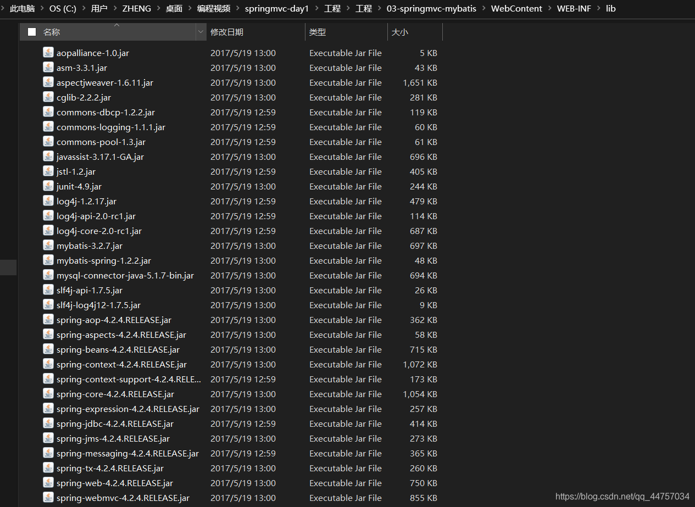This screenshot has height=507, width=695.
Task: Go to 03-springmvc-mybatis folder in breadcrumb
Action: tap(431, 8)
